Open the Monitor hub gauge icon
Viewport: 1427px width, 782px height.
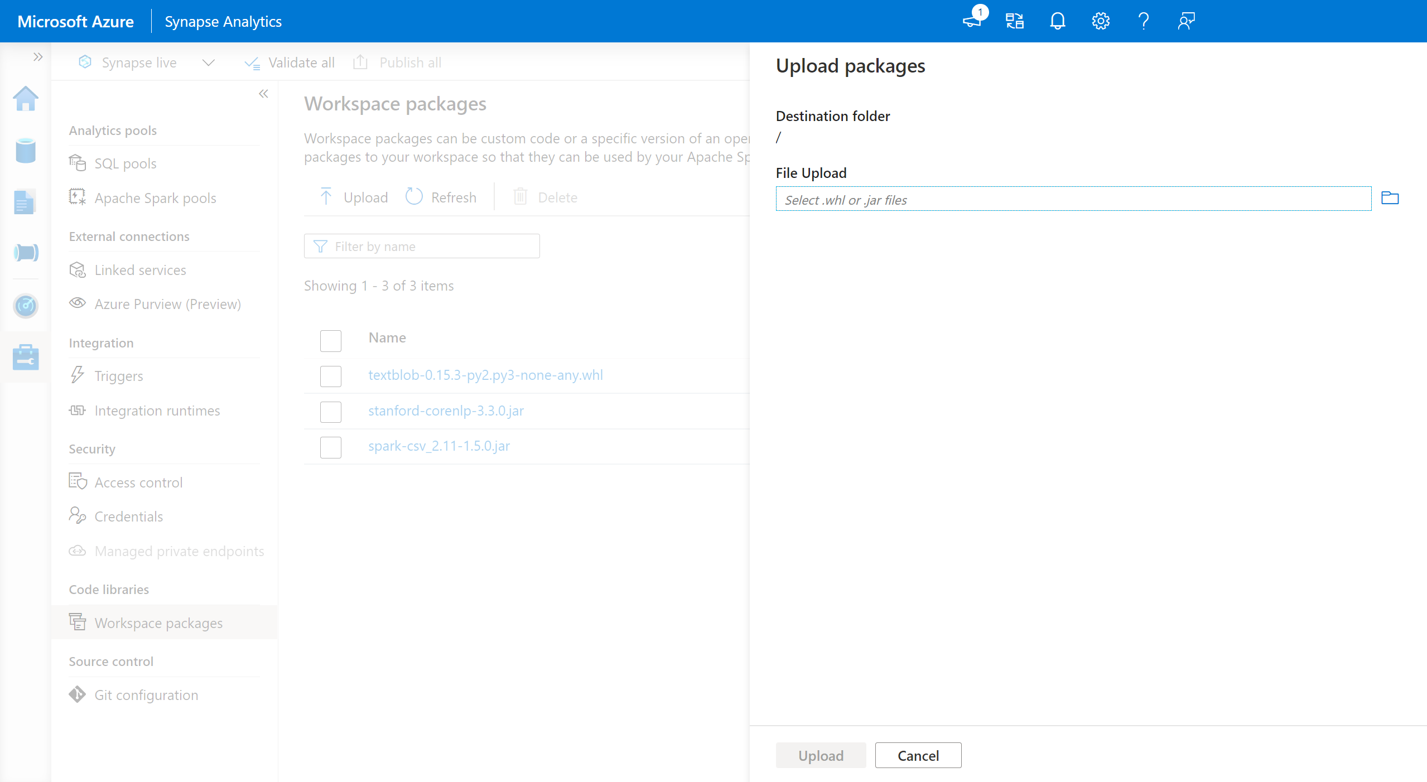26,306
